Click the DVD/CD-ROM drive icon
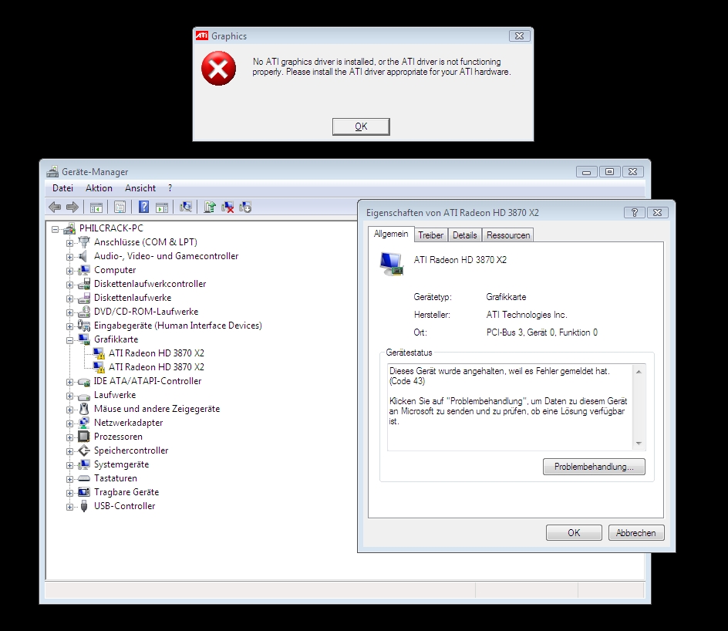728x631 pixels. tap(83, 312)
